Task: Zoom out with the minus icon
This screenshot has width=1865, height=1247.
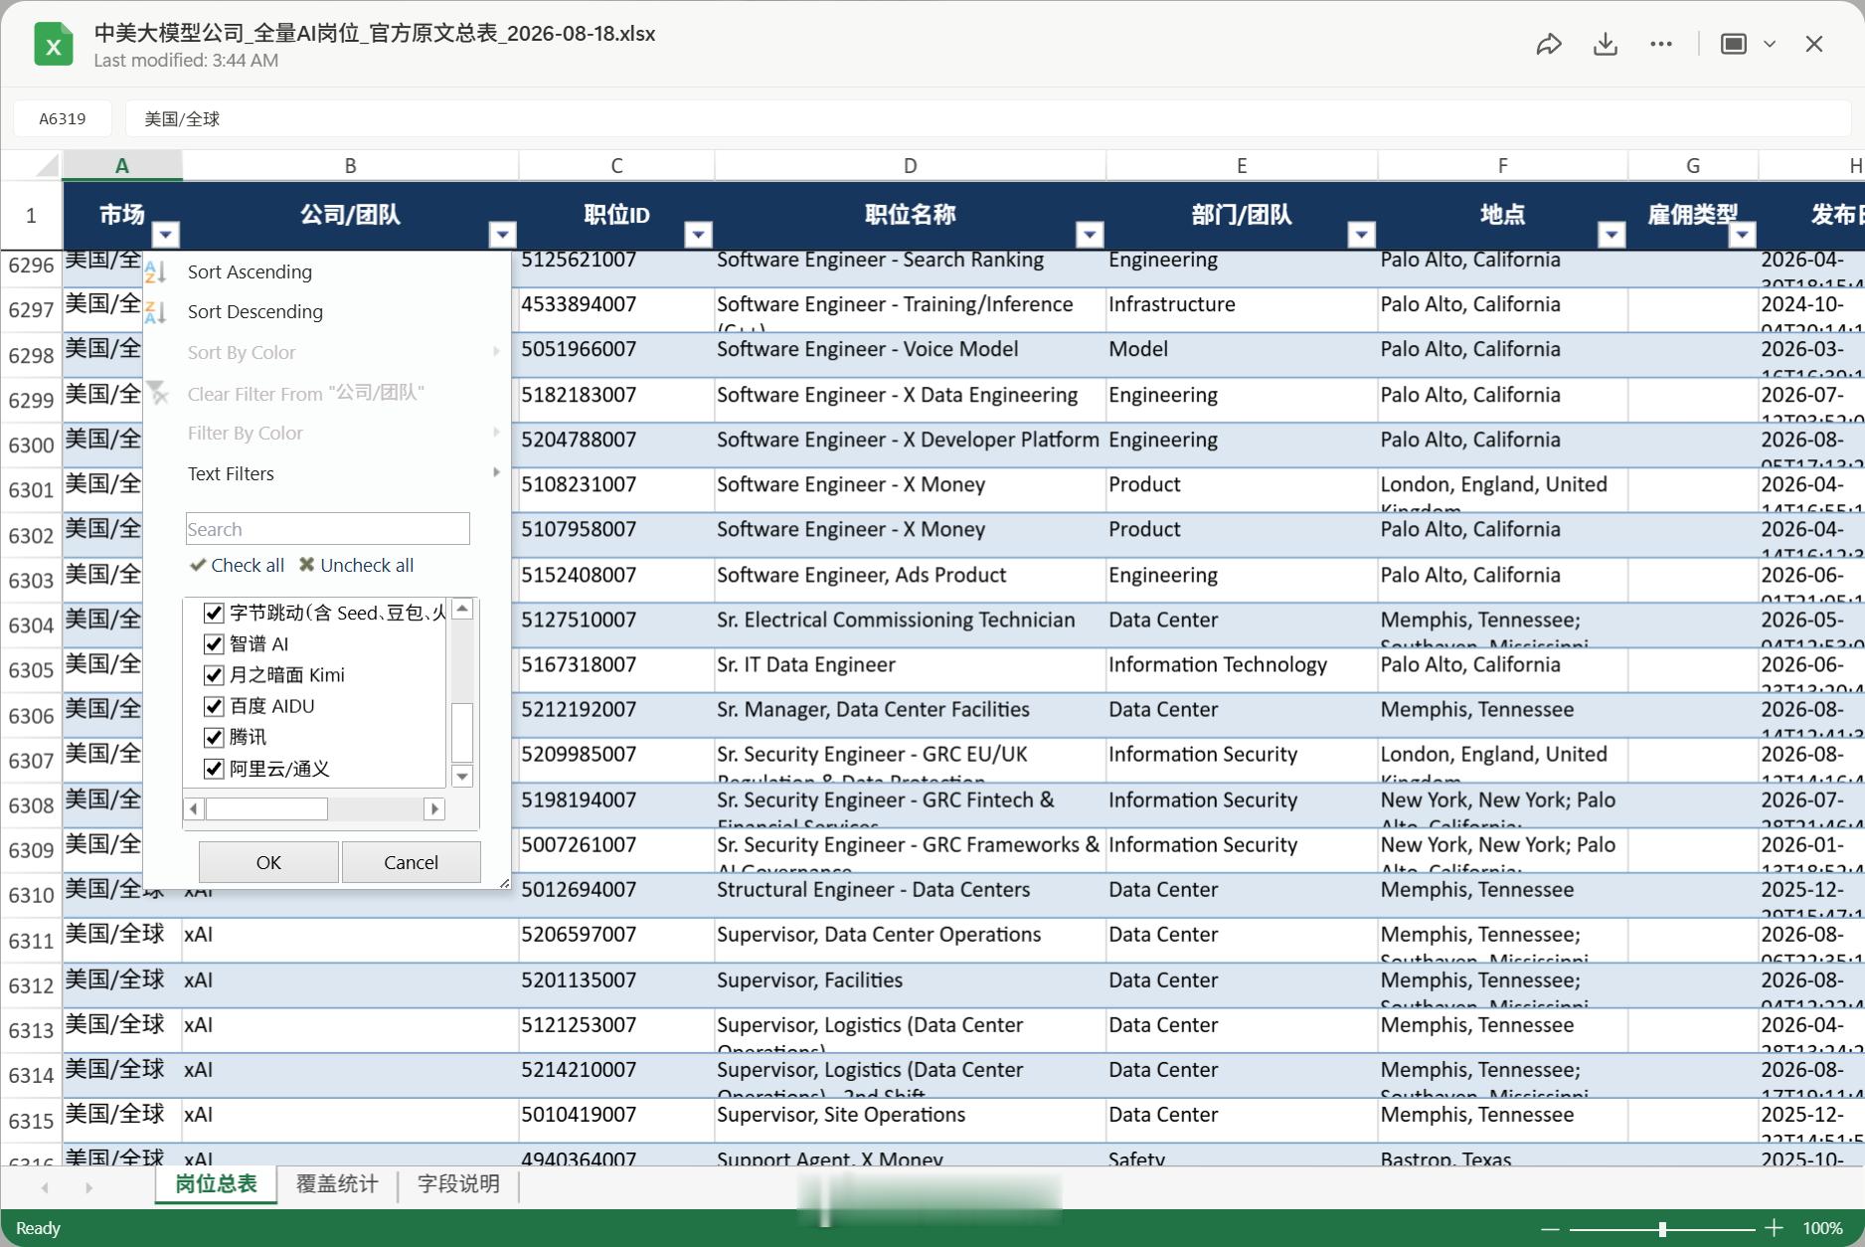Action: coord(1549,1229)
